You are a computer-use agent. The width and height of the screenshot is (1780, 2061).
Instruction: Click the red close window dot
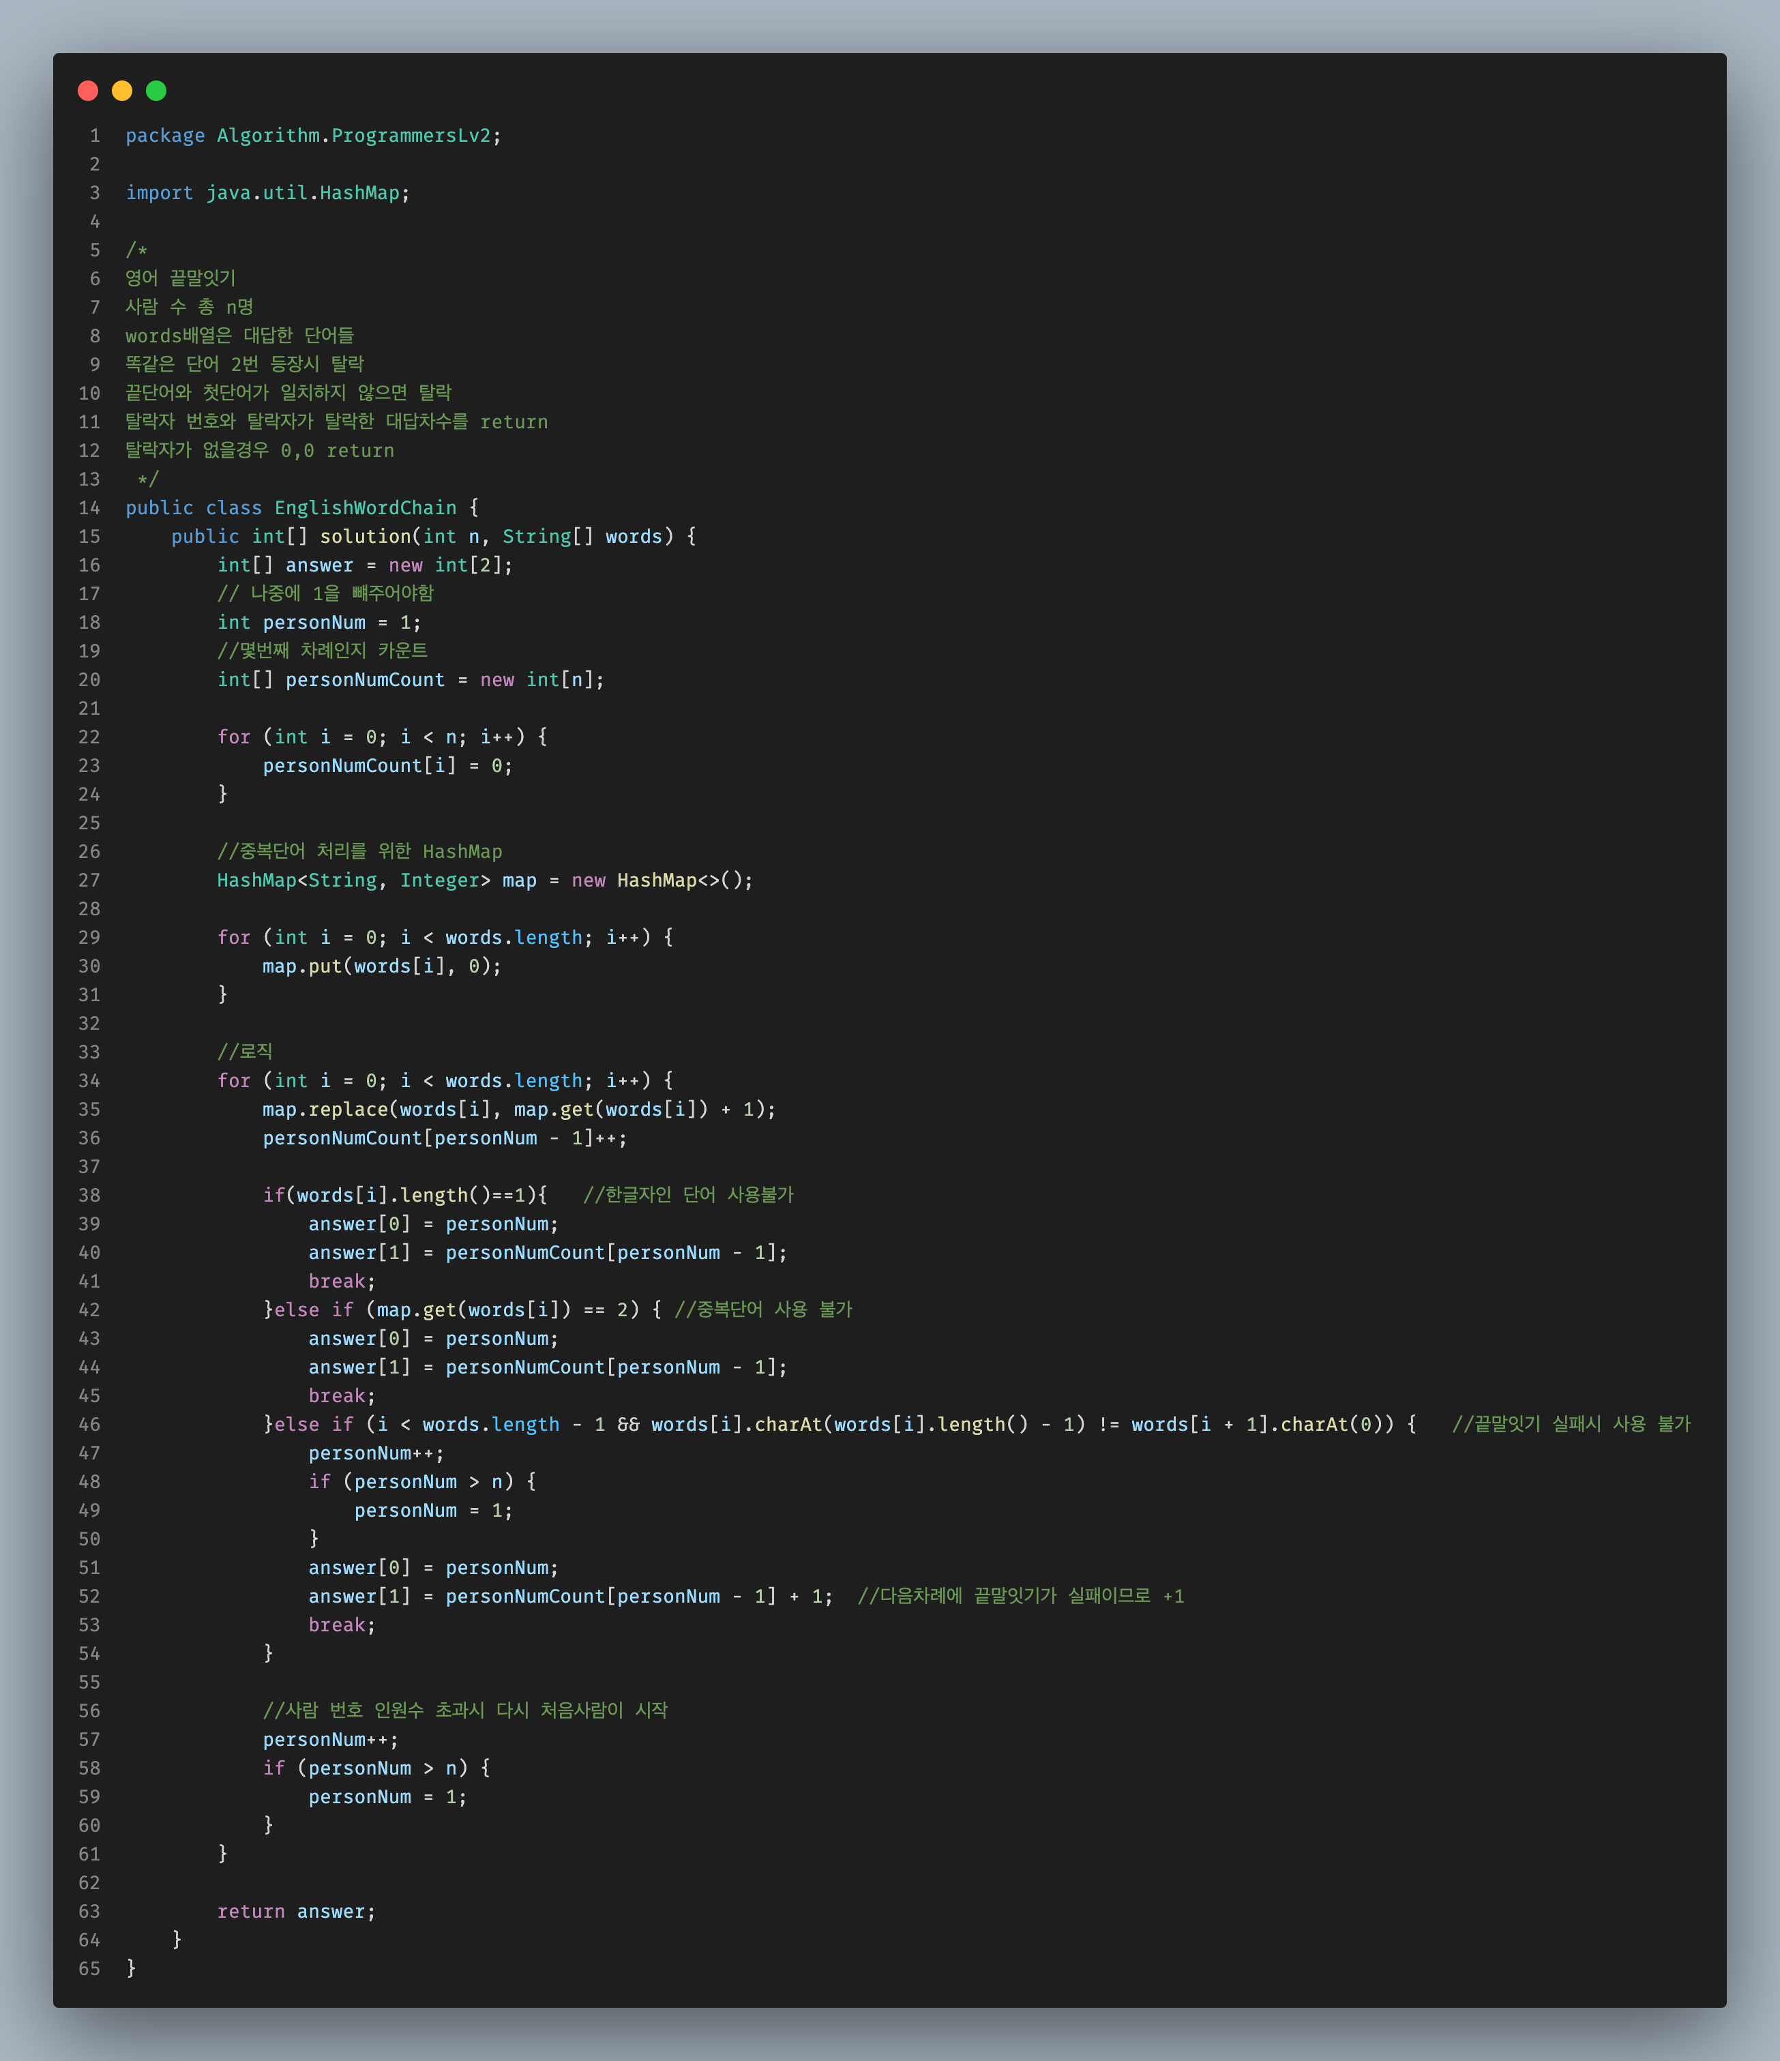pyautogui.click(x=87, y=91)
